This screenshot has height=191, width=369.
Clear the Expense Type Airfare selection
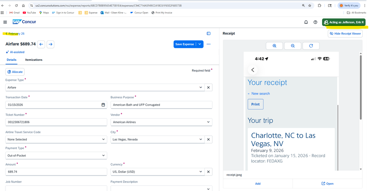click(x=208, y=88)
